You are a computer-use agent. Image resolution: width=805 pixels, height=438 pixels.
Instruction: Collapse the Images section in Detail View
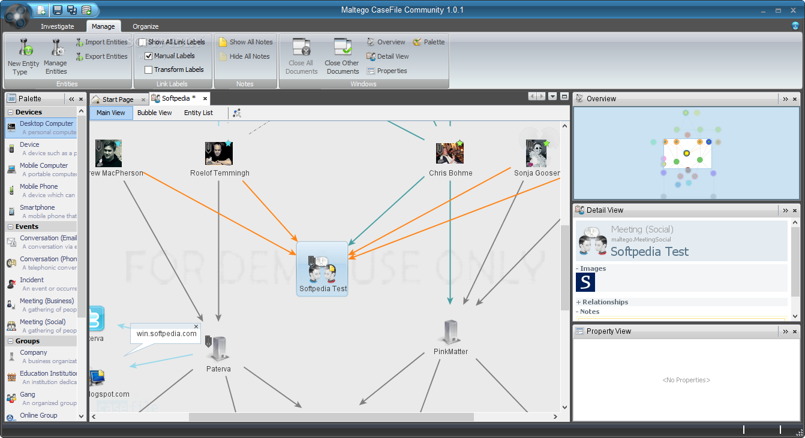point(578,269)
